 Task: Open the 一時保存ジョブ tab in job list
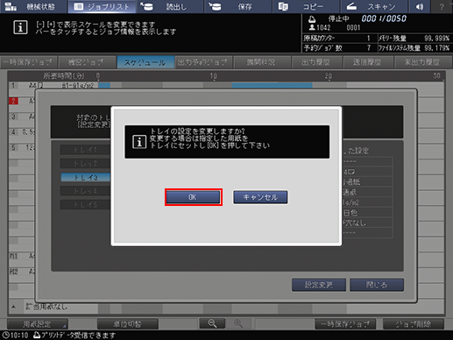tap(28, 62)
